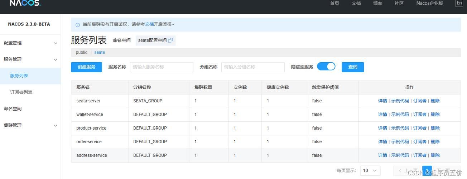Open 示例代码 for seata-server

(x=400, y=101)
